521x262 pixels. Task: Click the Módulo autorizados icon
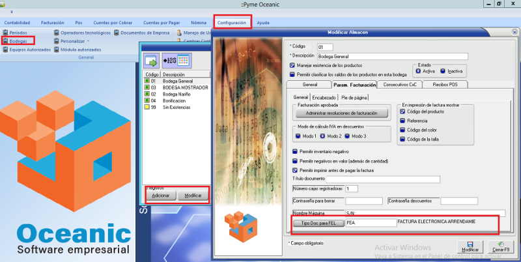(57, 50)
